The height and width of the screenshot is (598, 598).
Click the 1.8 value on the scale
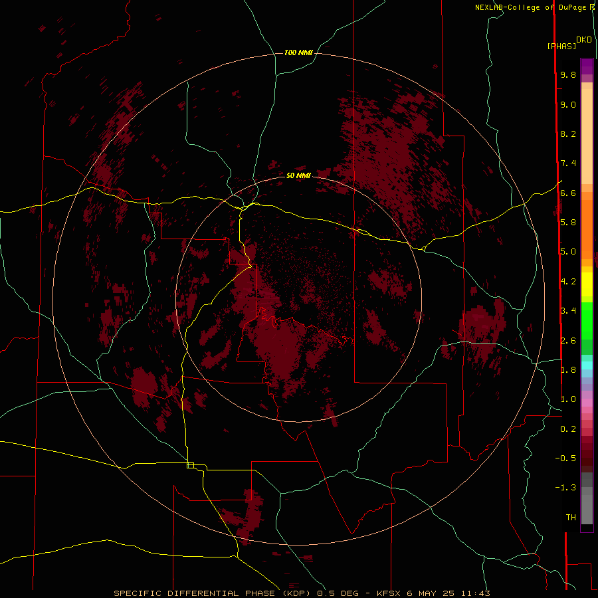(x=568, y=370)
